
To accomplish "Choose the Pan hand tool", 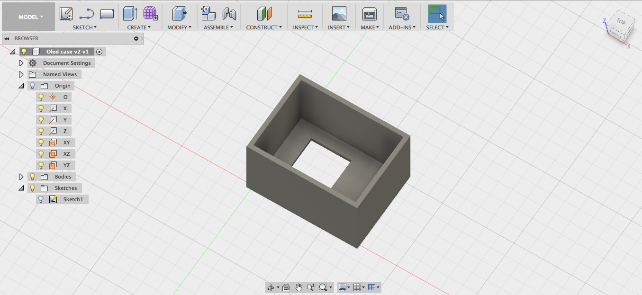I will pos(298,287).
